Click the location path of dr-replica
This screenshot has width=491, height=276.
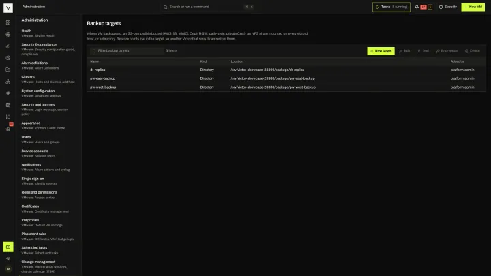click(267, 70)
